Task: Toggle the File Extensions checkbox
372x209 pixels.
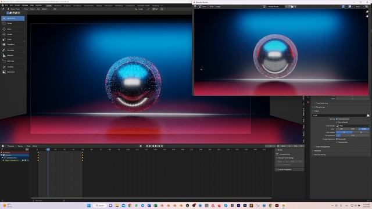Action: tap(337, 119)
